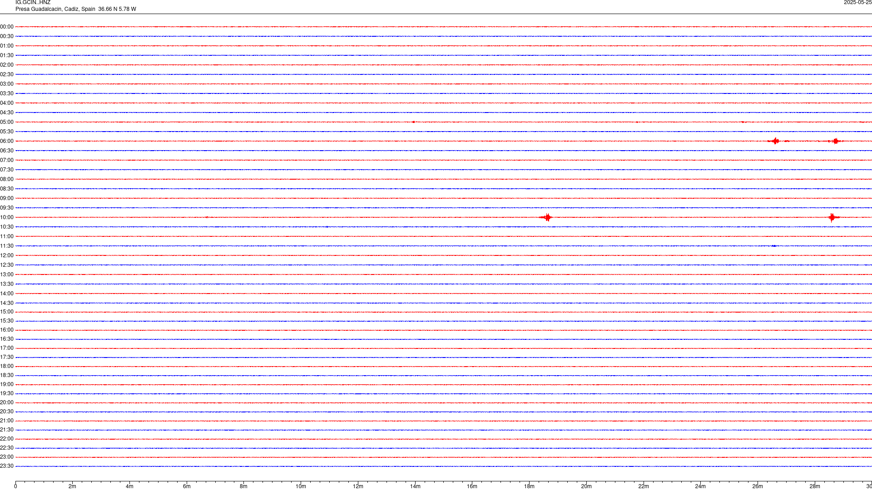Select the 00:30 trace time label

[x=7, y=36]
